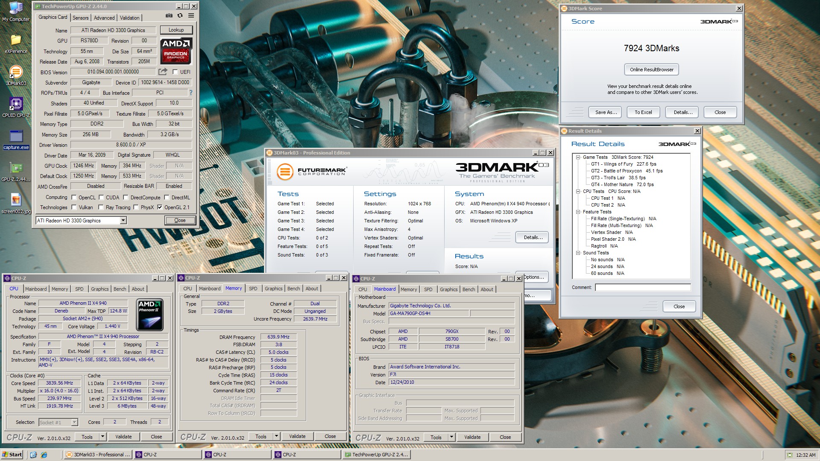Select the GT3 - Troll's Lair result row
This screenshot has width=820, height=461.
point(618,178)
